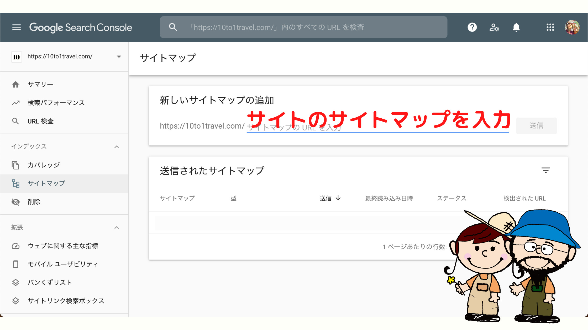588x330 pixels.
Task: Click the Google Search Console logo
Action: (x=81, y=27)
